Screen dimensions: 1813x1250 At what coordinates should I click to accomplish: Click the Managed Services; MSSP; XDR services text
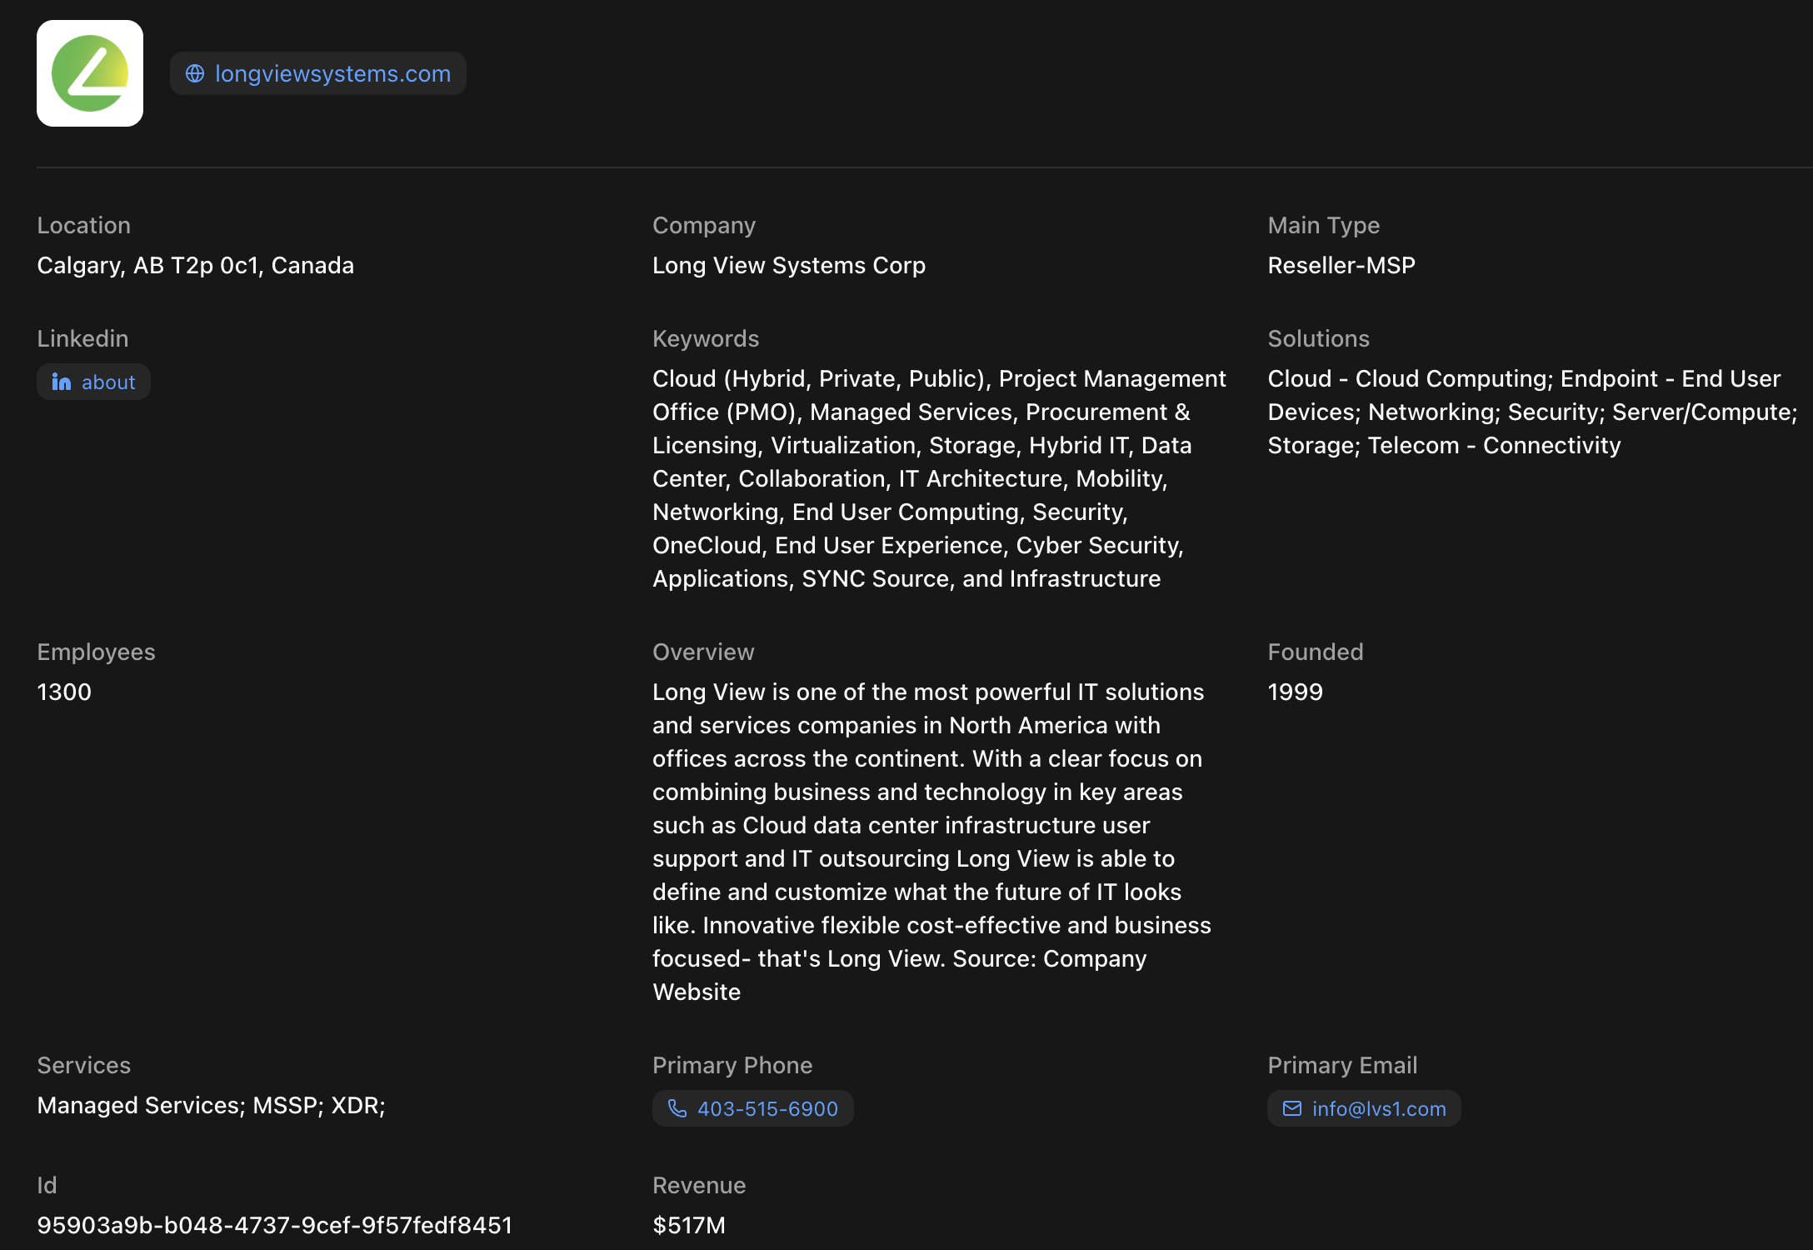(212, 1105)
